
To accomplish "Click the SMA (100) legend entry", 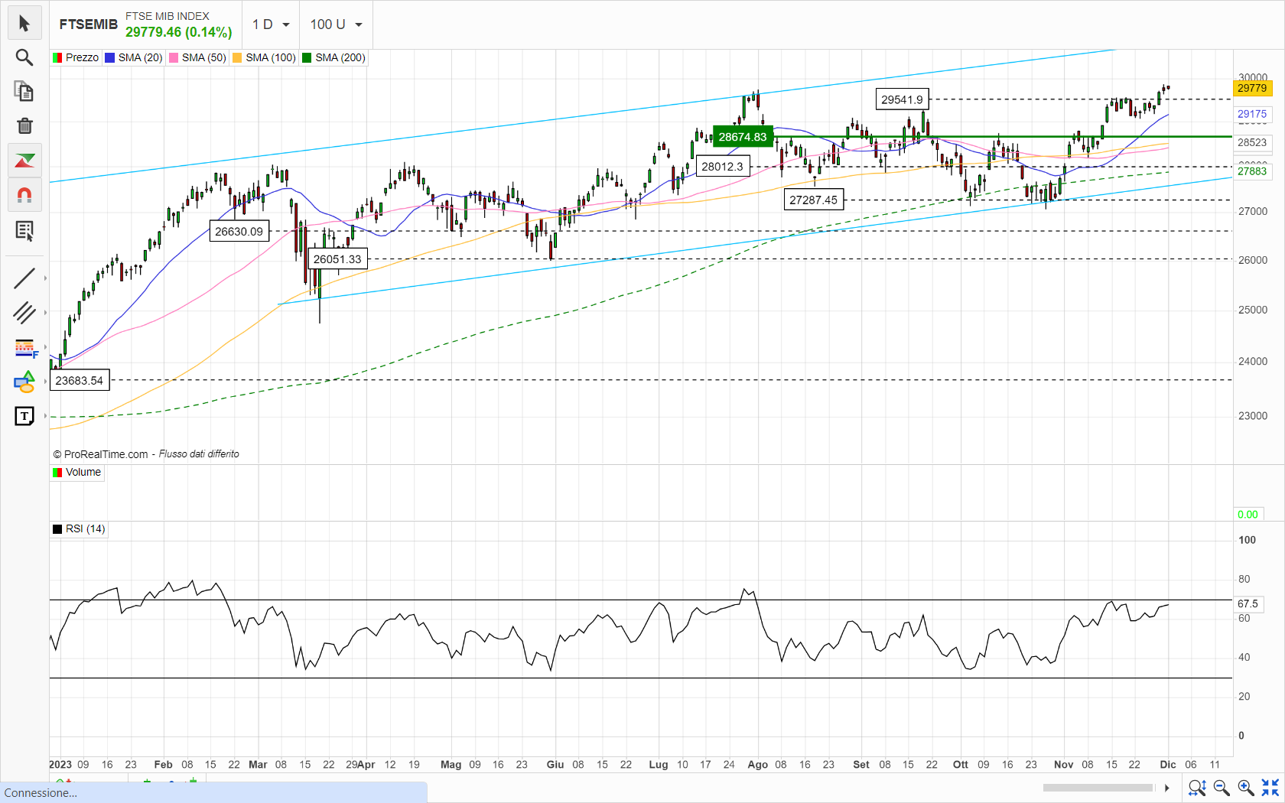I will pyautogui.click(x=264, y=57).
